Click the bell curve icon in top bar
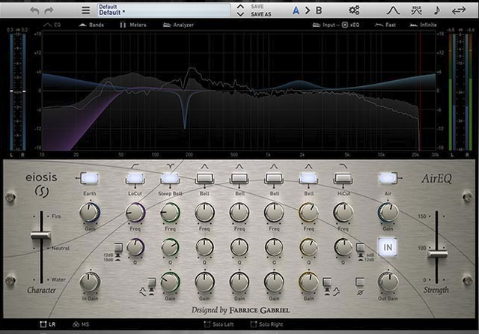 pyautogui.click(x=393, y=10)
